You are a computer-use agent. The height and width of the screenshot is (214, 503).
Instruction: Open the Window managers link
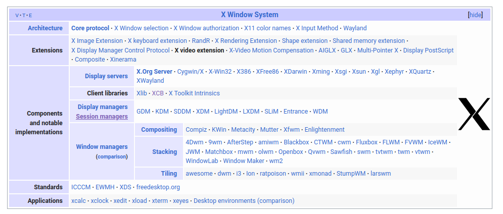click(102, 147)
